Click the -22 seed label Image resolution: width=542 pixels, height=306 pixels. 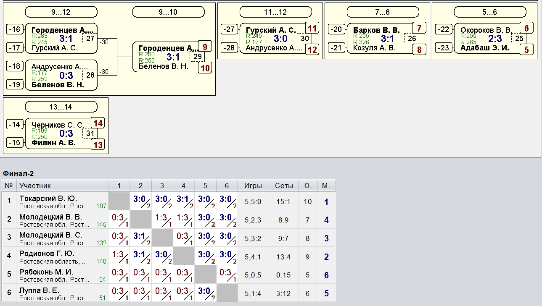click(443, 29)
